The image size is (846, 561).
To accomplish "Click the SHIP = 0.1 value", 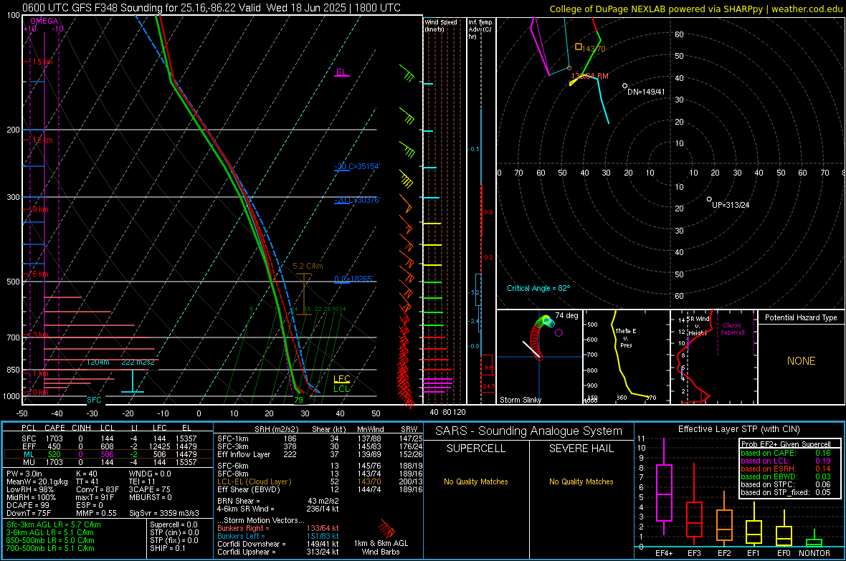I will pyautogui.click(x=167, y=548).
